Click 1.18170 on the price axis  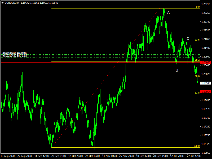pyautogui.click(x=206, y=109)
